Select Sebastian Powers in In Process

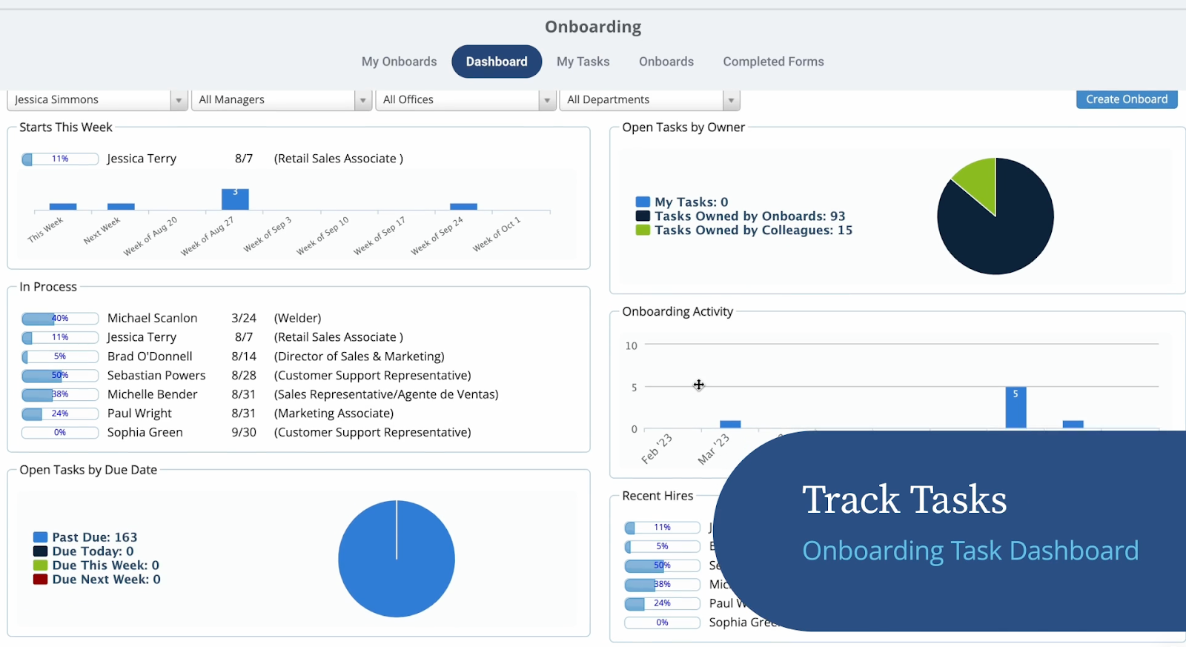tap(156, 376)
